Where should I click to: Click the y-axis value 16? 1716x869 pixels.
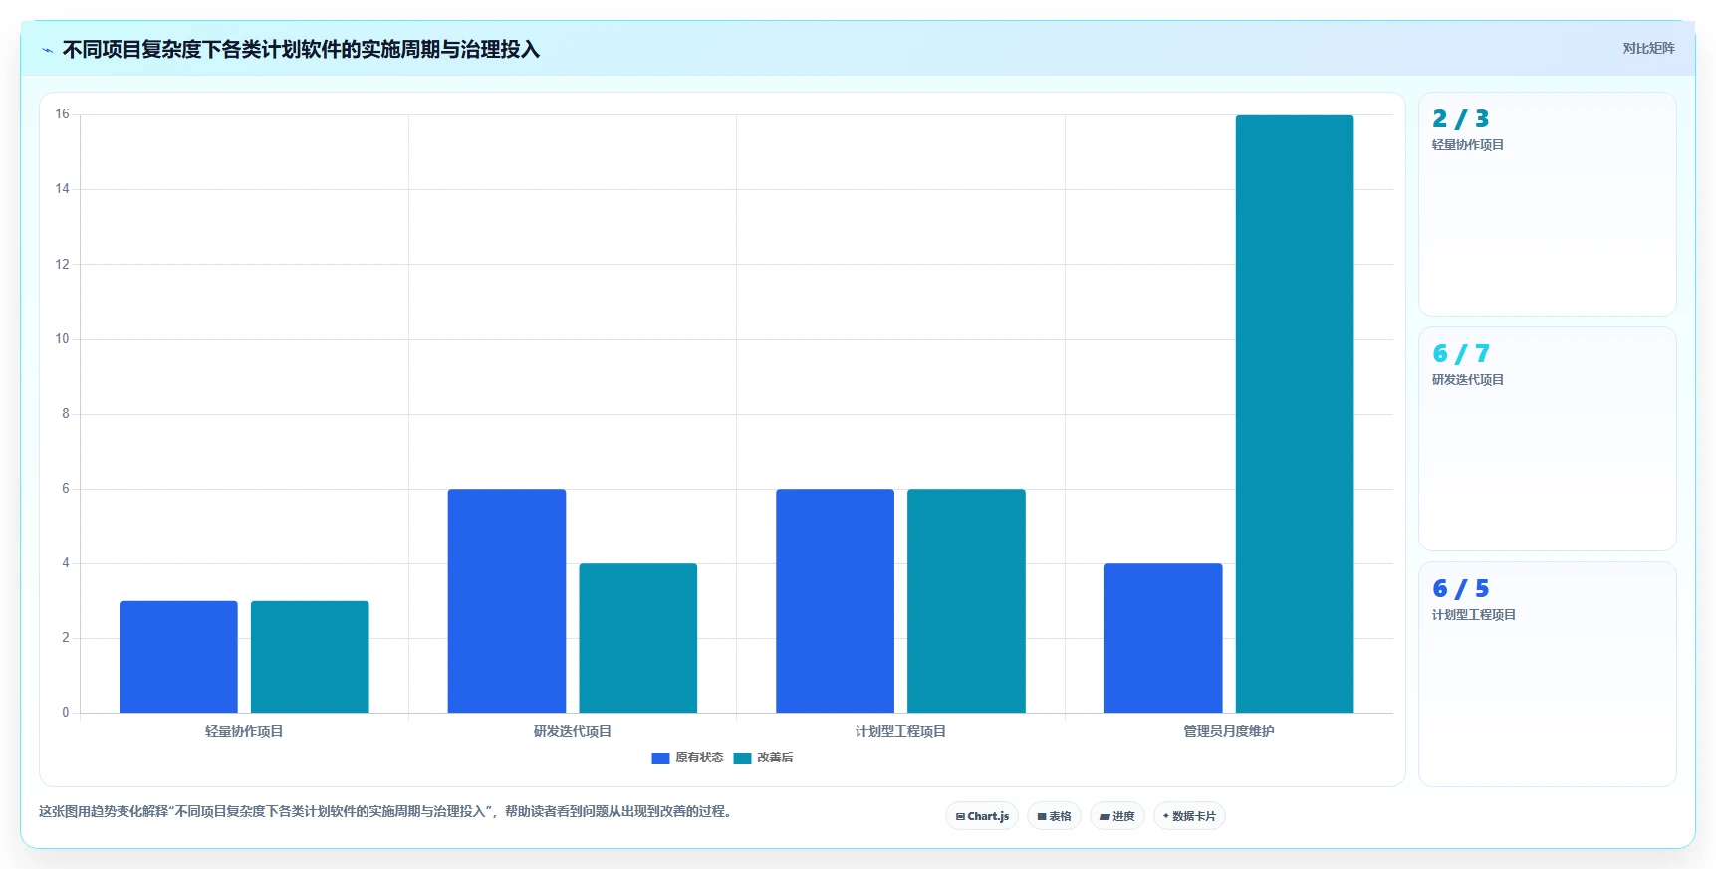point(62,114)
